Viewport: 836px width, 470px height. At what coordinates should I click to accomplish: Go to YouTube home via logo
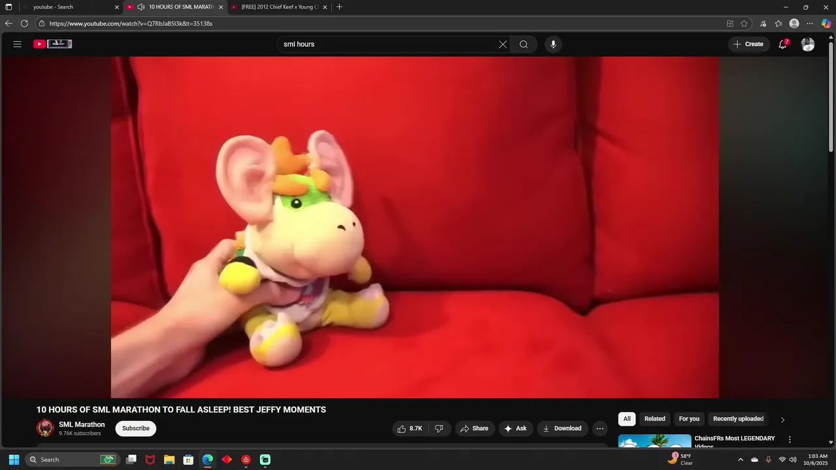coord(53,44)
